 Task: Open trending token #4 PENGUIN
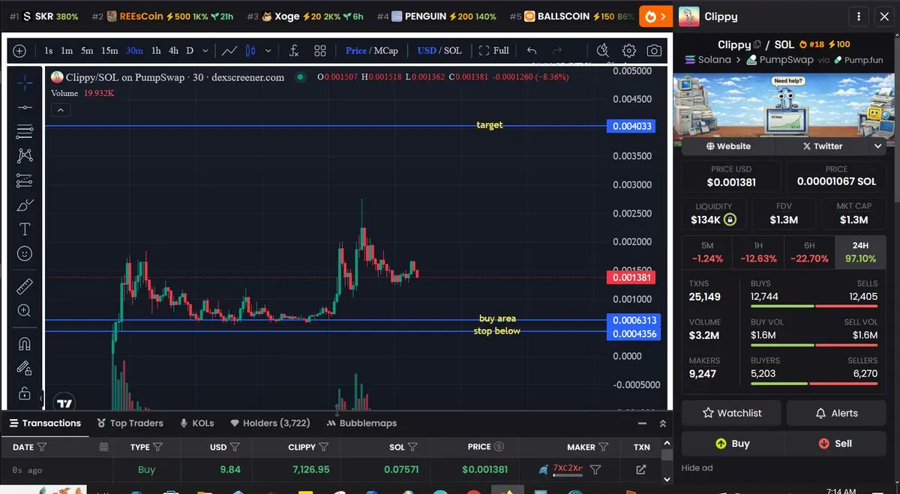(x=436, y=16)
